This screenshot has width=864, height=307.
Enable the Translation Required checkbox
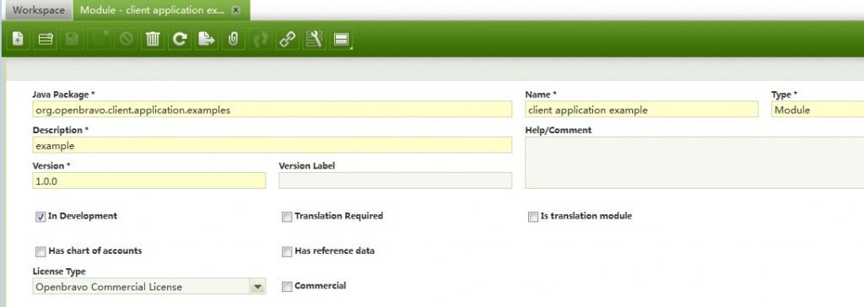287,217
